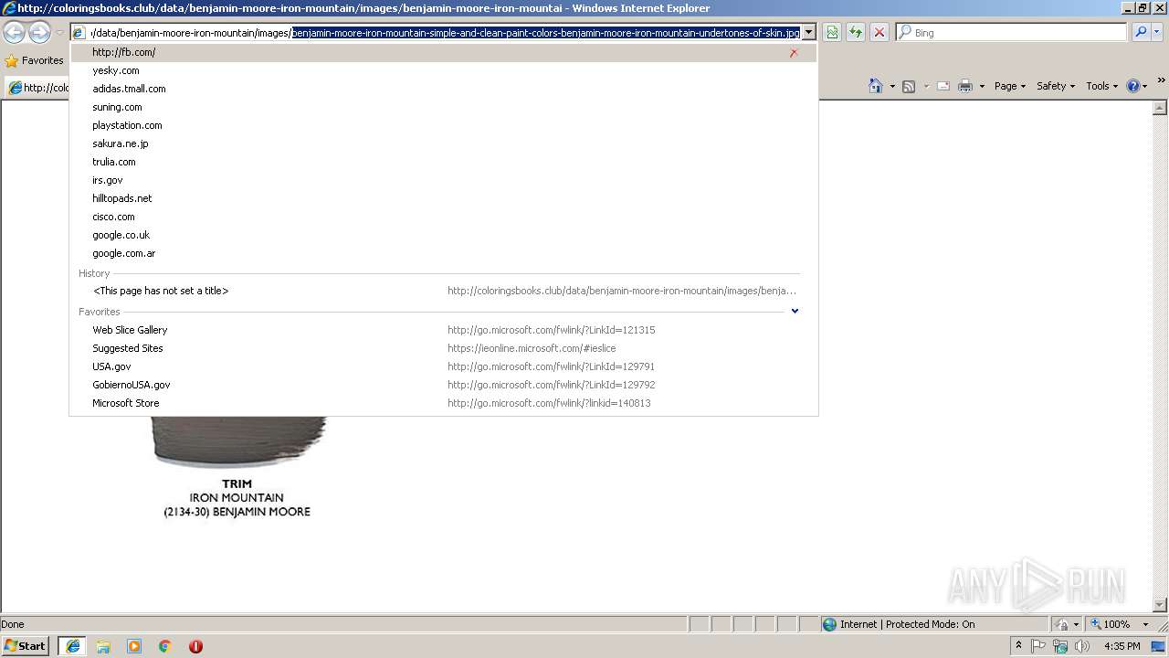
Task: Open GobiernoUSA.gov favorite
Action: pyautogui.click(x=443, y=385)
